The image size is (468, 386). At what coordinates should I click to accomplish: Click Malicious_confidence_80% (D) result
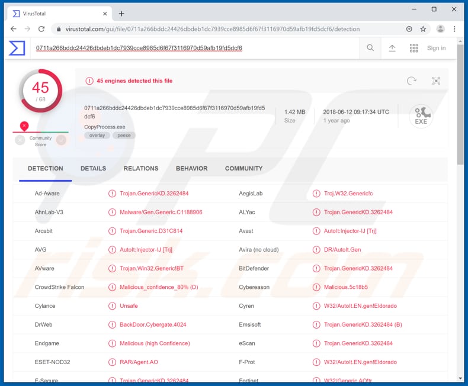tap(159, 287)
